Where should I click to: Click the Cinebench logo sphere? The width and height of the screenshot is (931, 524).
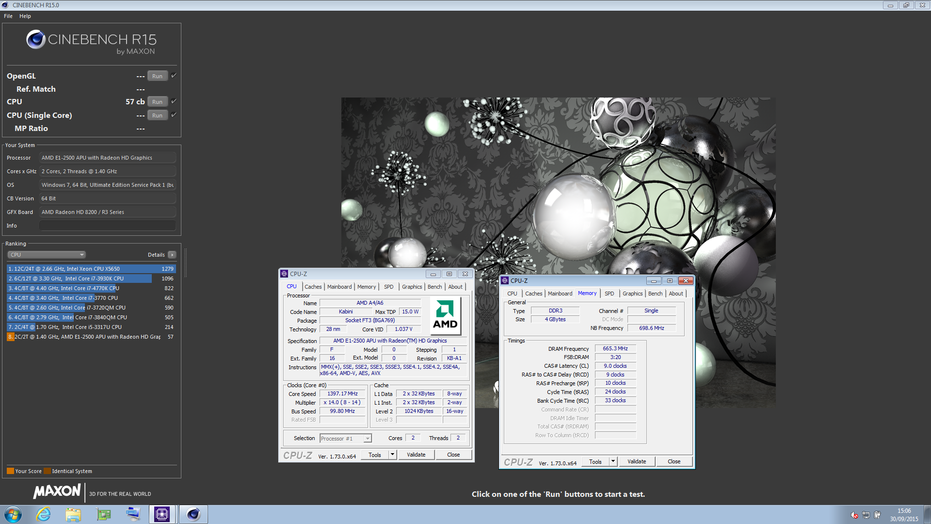click(36, 39)
